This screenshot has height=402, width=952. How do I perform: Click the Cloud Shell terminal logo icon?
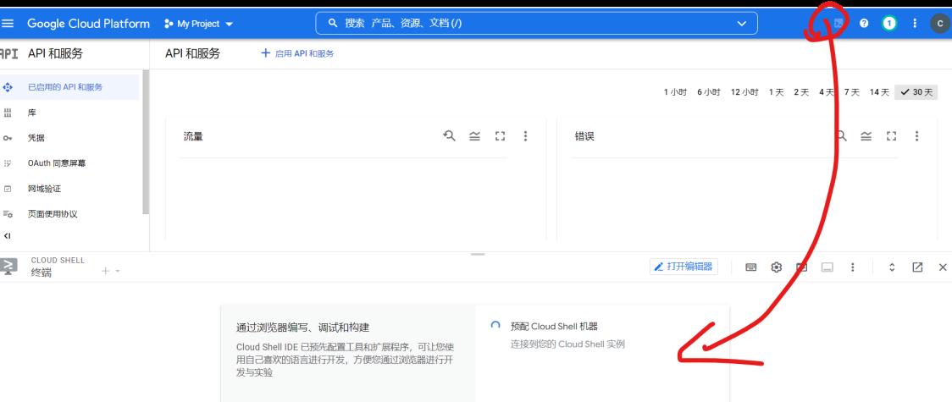point(9,267)
